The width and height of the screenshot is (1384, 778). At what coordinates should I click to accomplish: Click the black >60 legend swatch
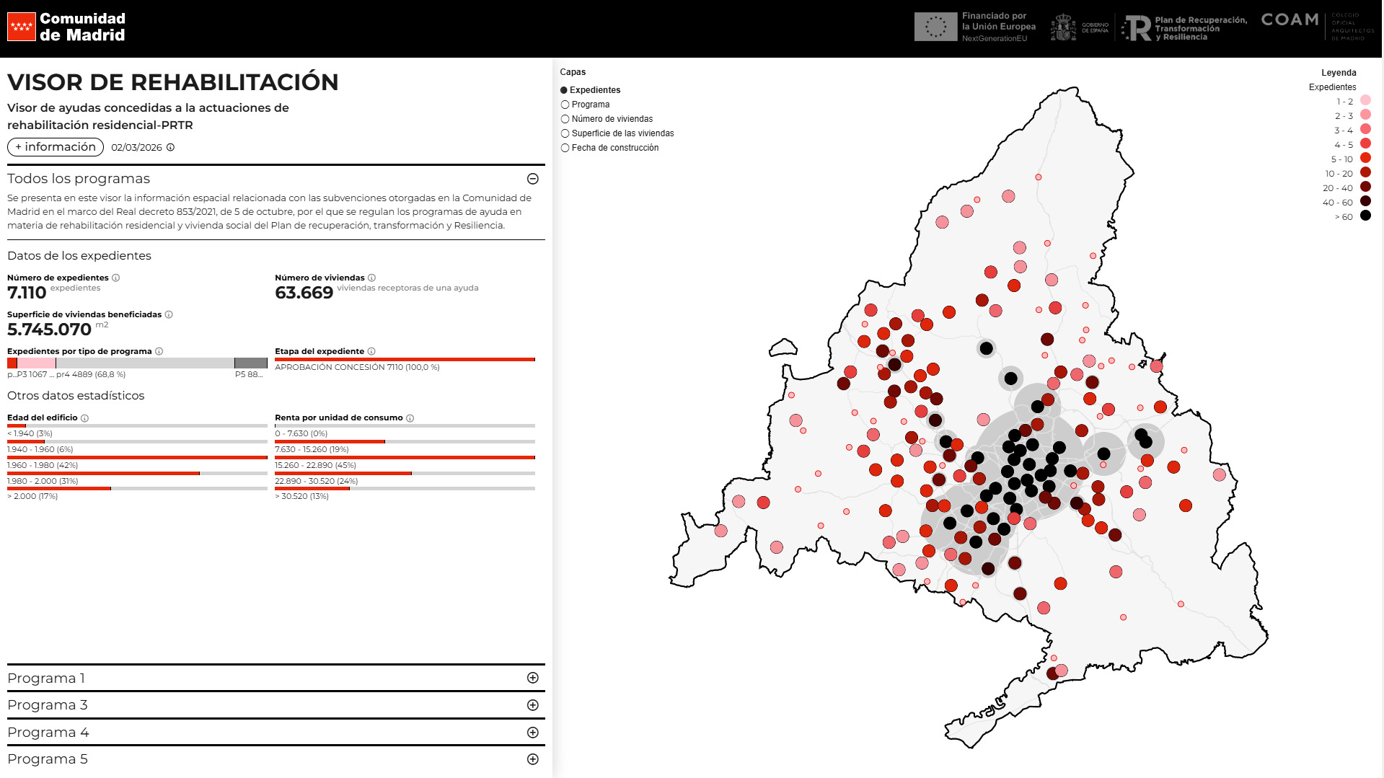(1365, 216)
